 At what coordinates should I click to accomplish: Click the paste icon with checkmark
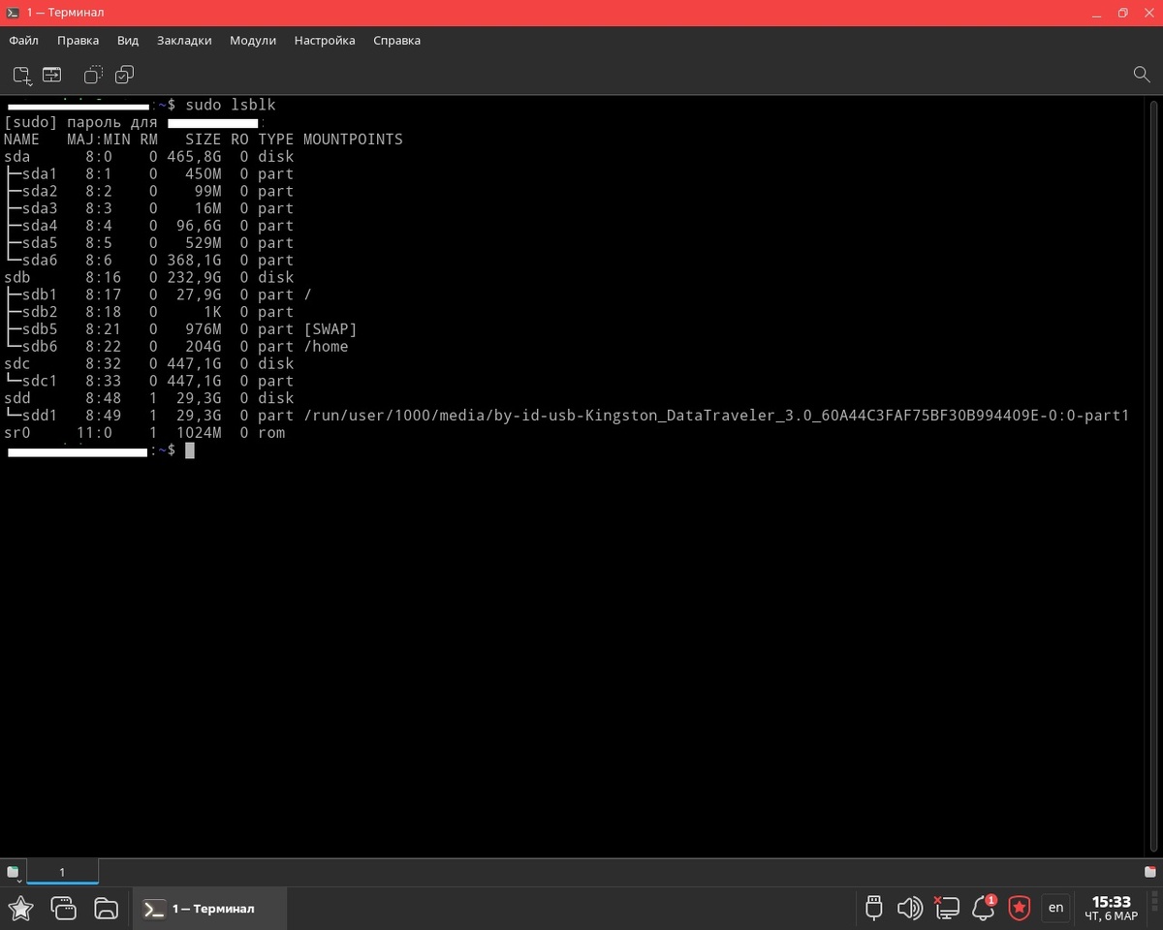pyautogui.click(x=124, y=75)
